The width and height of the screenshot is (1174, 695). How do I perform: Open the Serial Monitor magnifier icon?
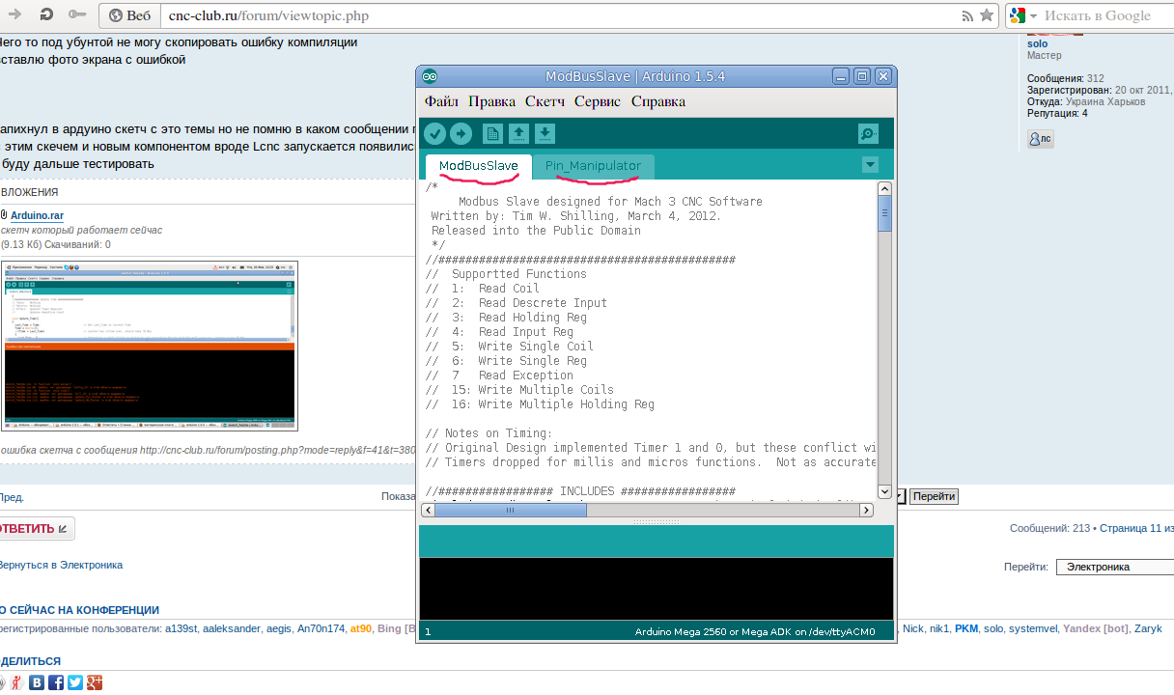coord(868,134)
